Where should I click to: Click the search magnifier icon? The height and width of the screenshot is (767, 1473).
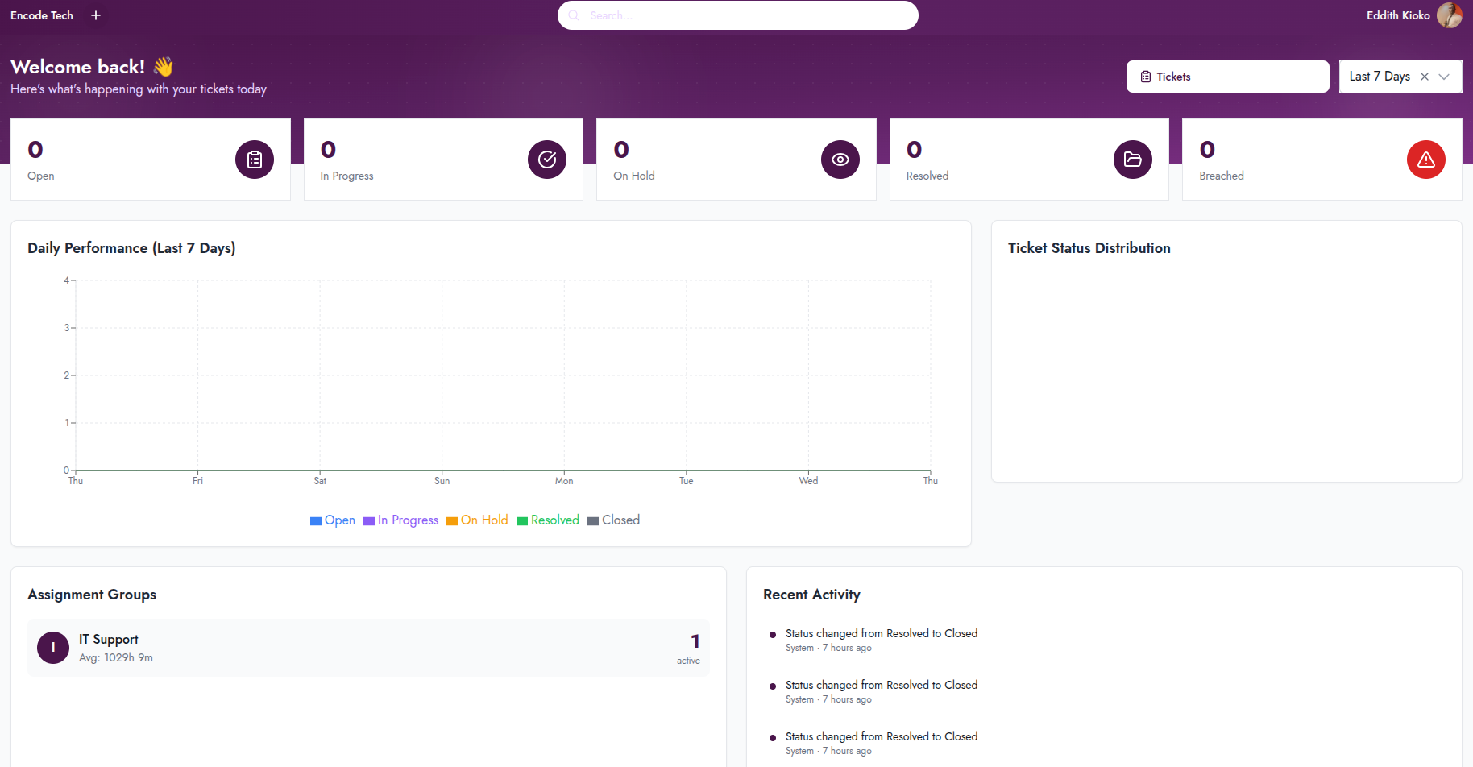coord(574,15)
